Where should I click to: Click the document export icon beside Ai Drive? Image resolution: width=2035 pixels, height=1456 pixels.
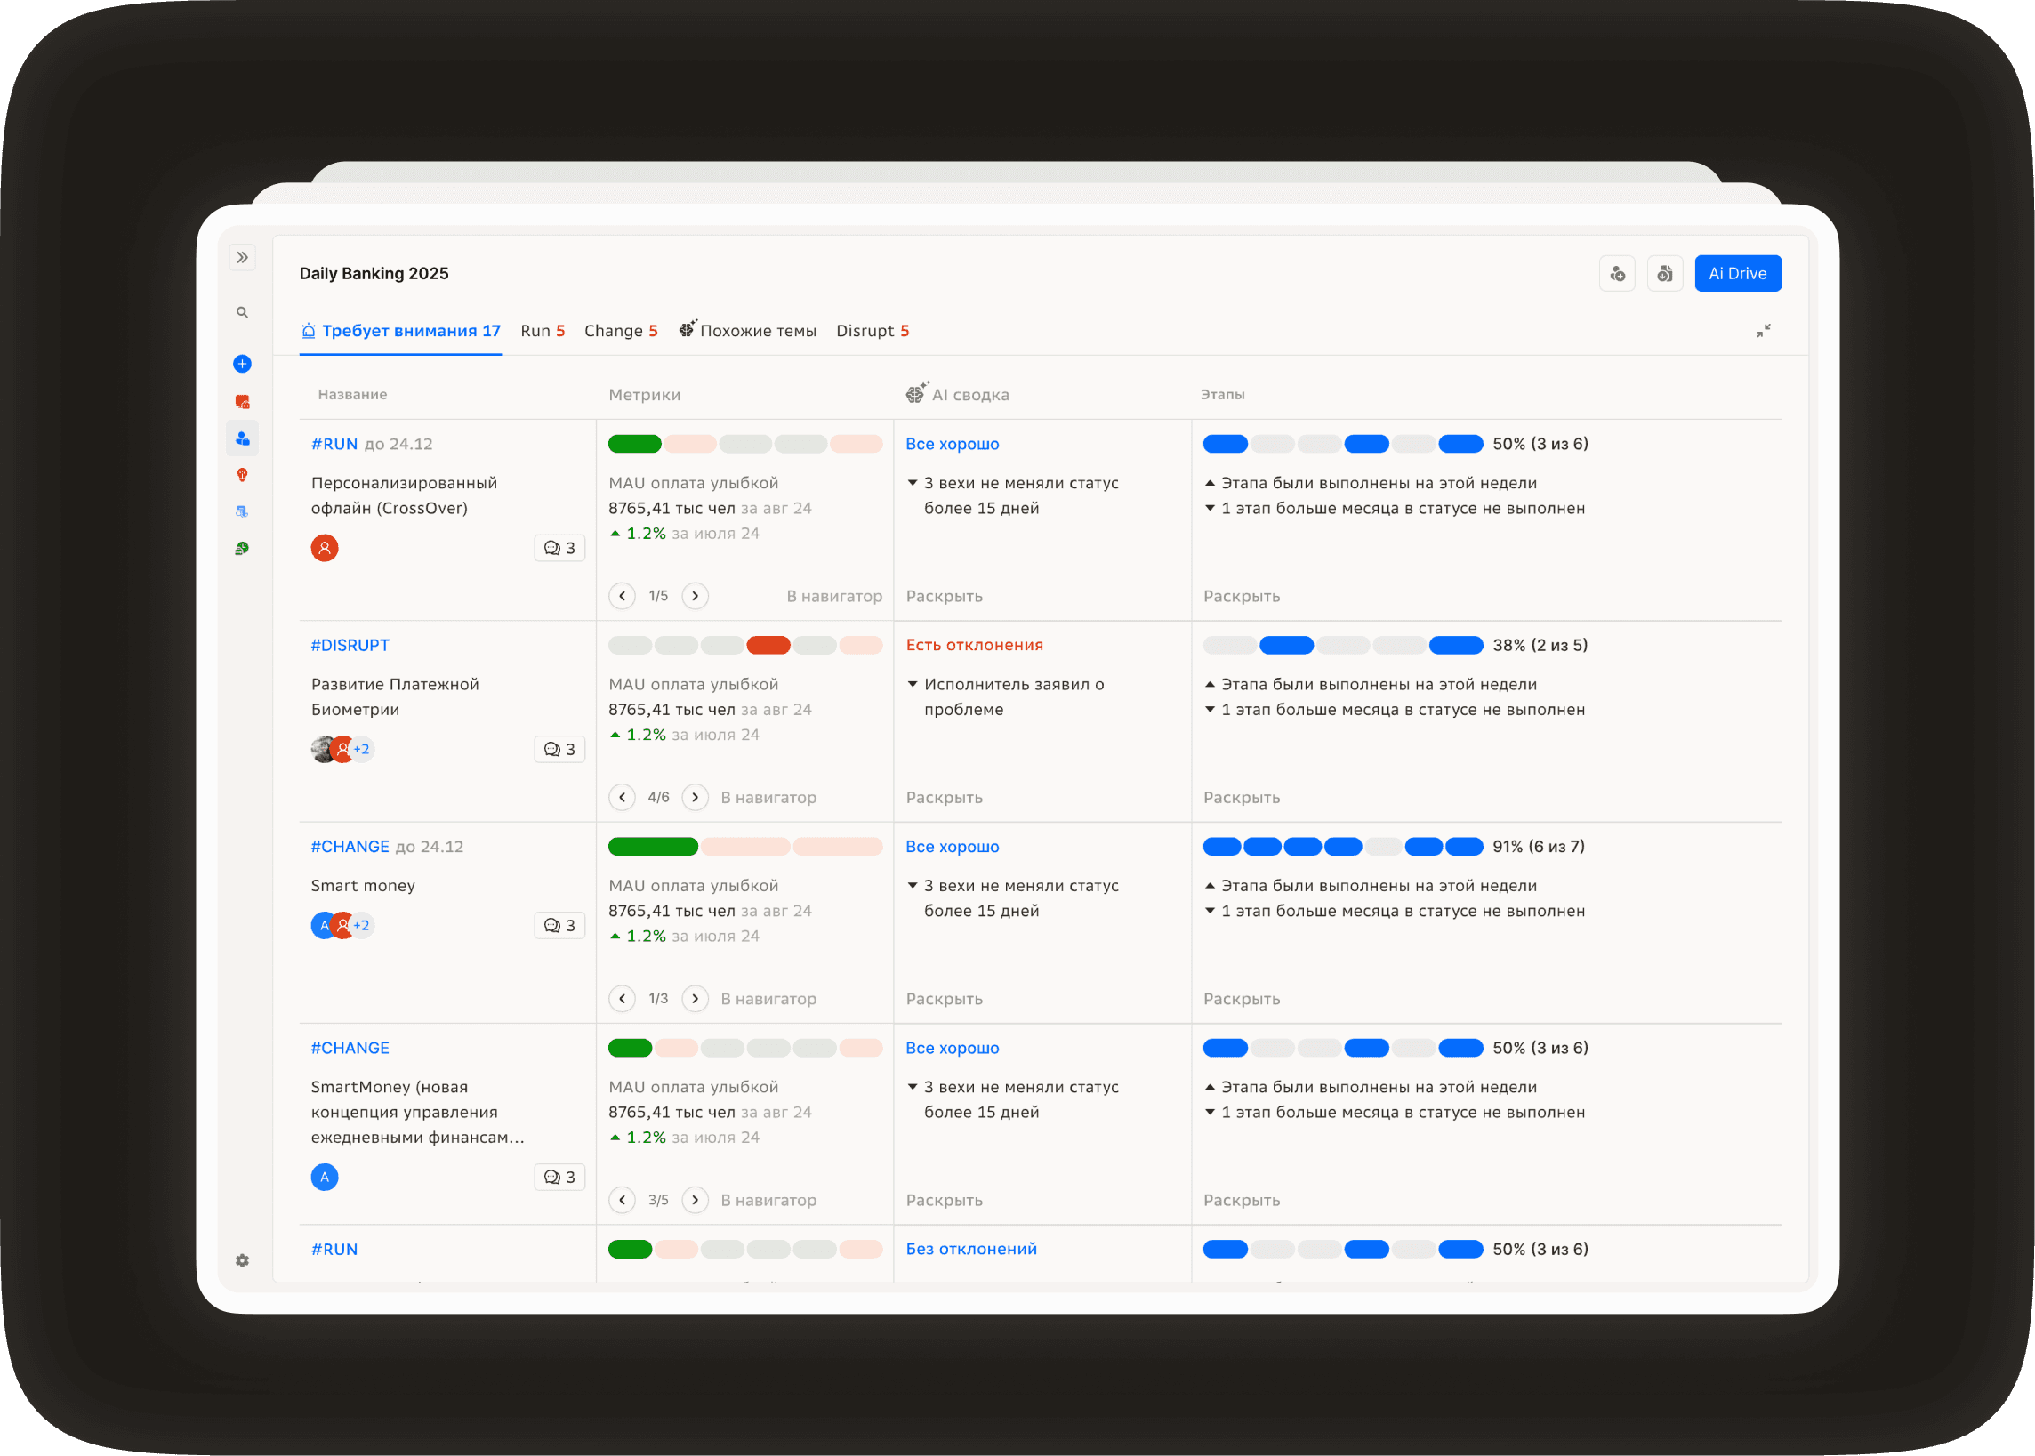(1666, 273)
